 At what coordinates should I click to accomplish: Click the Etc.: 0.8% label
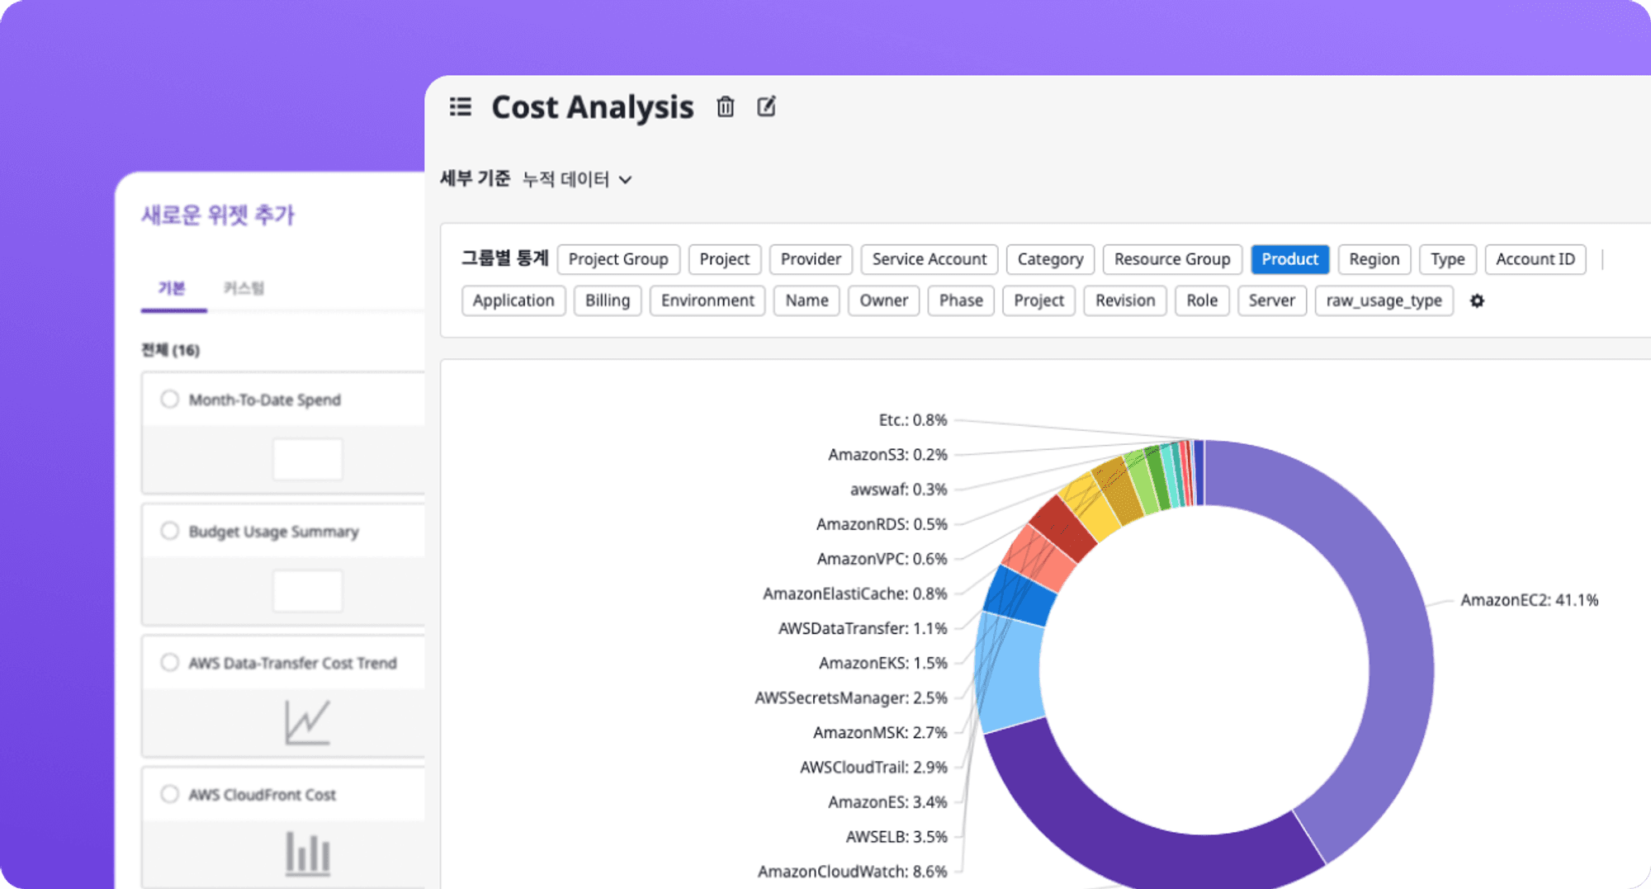pos(913,420)
